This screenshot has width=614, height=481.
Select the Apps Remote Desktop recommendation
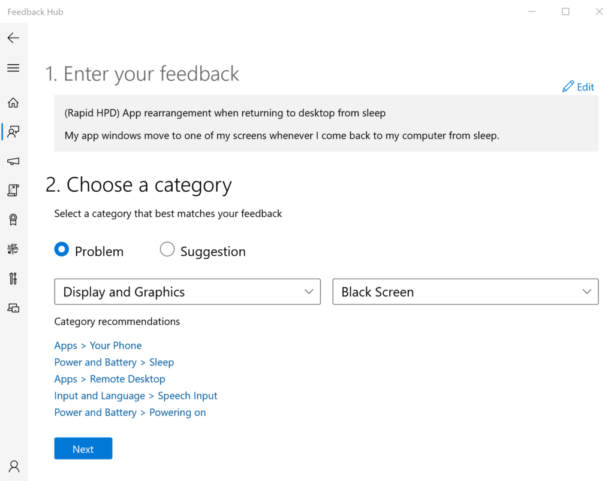pyautogui.click(x=109, y=379)
